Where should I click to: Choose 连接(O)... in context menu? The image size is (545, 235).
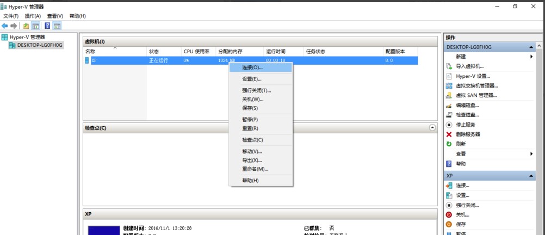click(261, 67)
